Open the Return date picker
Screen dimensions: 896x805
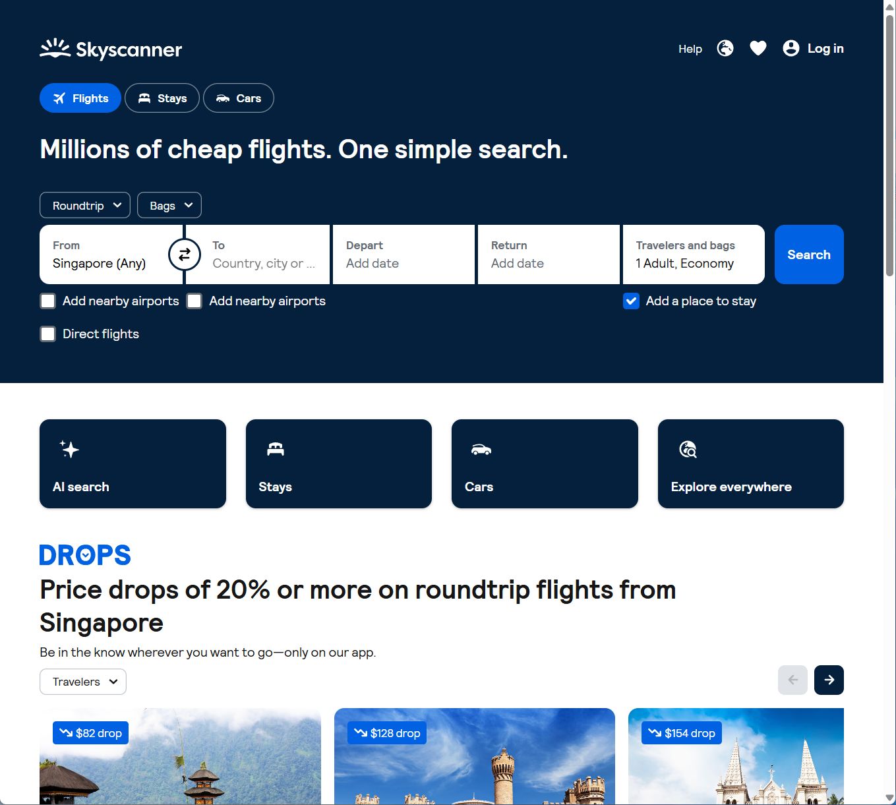click(x=549, y=254)
